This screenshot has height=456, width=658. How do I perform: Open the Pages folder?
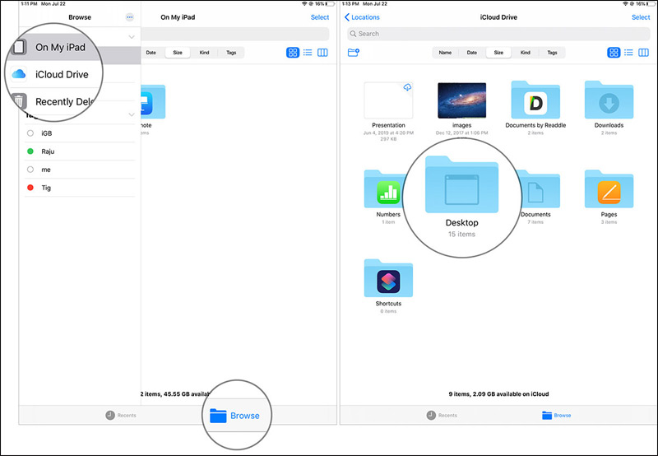tap(609, 189)
